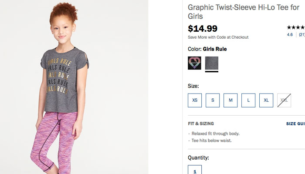Pick size S
This screenshot has height=174, width=305.
pos(213,100)
